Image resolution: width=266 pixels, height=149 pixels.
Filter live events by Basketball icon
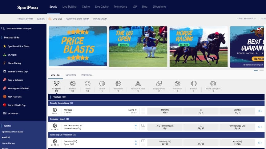118,84
